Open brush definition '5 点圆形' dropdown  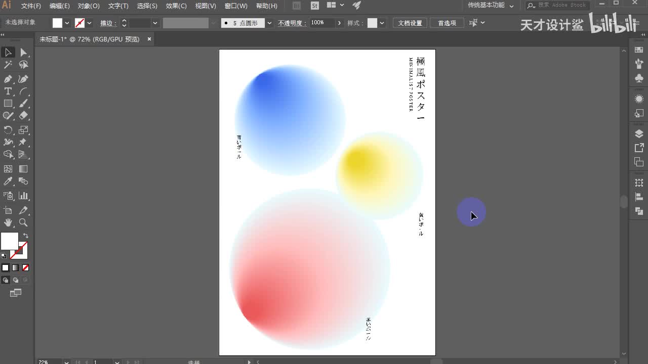tap(269, 23)
